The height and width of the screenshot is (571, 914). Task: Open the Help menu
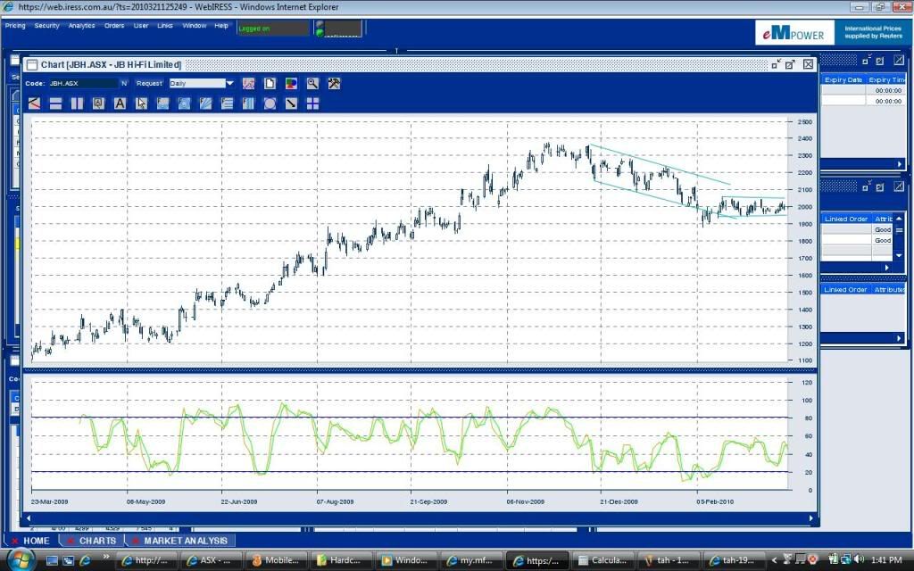(x=221, y=26)
